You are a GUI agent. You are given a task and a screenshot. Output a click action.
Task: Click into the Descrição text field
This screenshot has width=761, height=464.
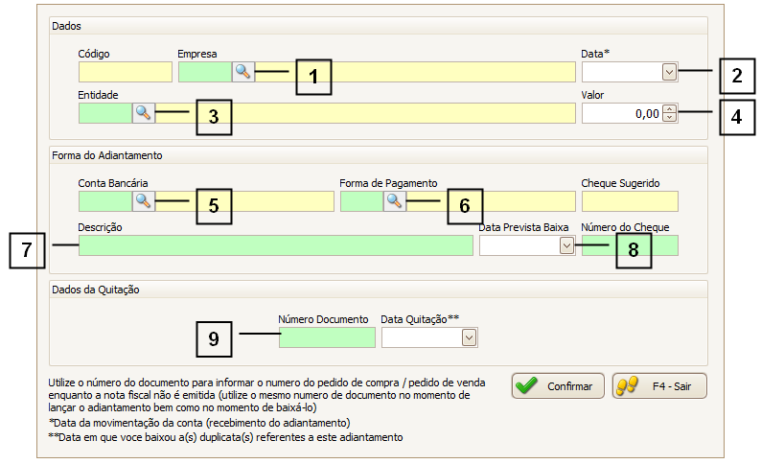[275, 245]
